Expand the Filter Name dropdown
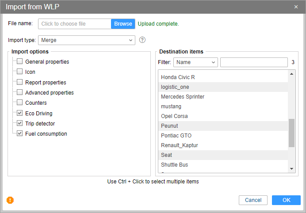 pos(195,62)
